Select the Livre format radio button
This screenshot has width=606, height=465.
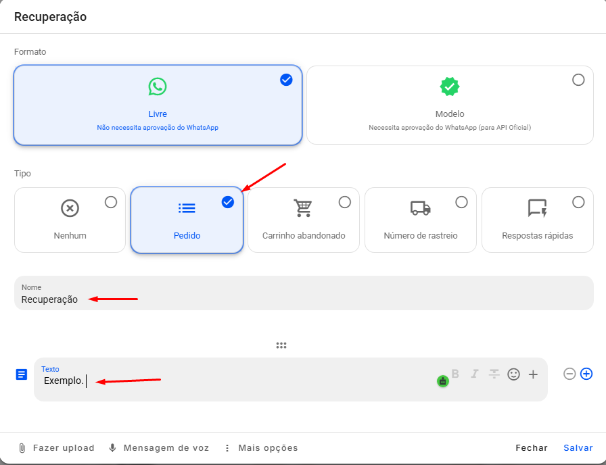pos(286,80)
